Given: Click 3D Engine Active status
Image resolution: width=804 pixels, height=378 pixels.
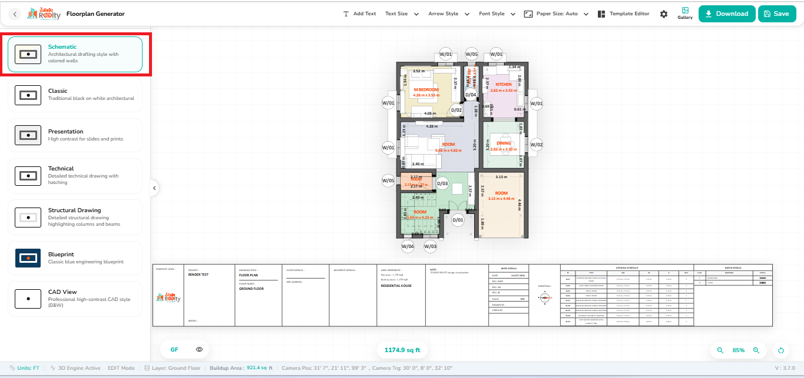Looking at the screenshot, I should 74,368.
